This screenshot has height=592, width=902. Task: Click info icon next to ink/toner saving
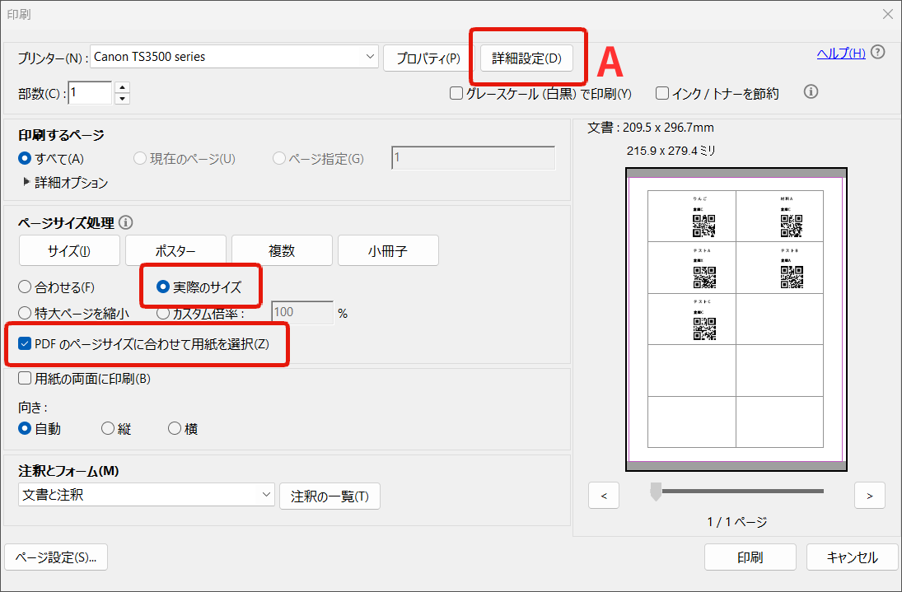[x=811, y=92]
